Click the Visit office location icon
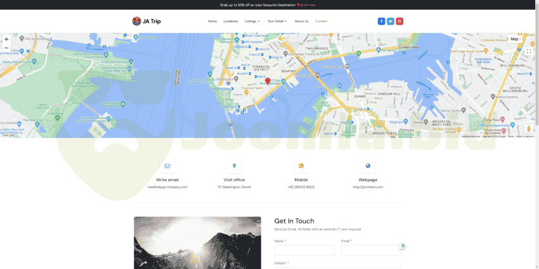Screen dimensions: 539x269 (x=234, y=166)
